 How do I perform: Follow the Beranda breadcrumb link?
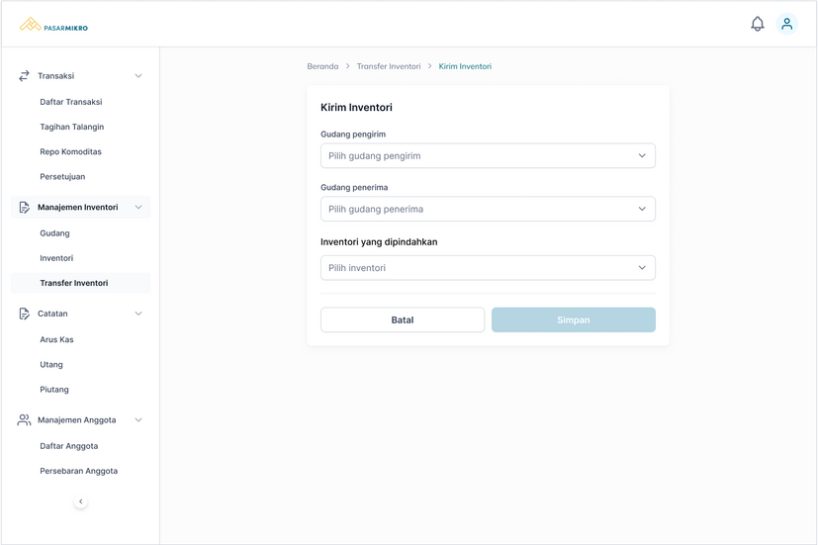pos(322,66)
